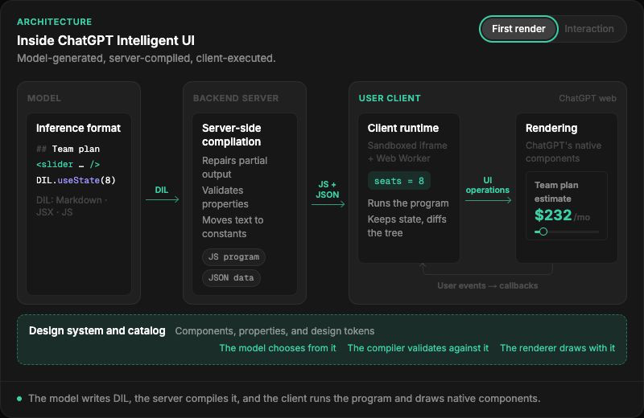The height and width of the screenshot is (418, 644).
Task: Click The renderer draws with it
Action: pyautogui.click(x=557, y=348)
